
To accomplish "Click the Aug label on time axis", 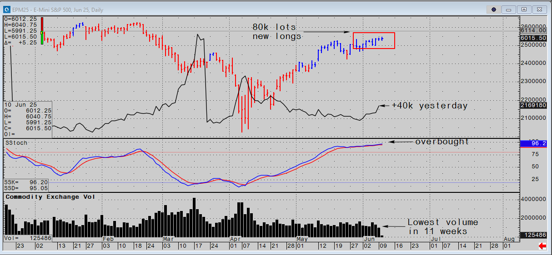I will coord(509,239).
